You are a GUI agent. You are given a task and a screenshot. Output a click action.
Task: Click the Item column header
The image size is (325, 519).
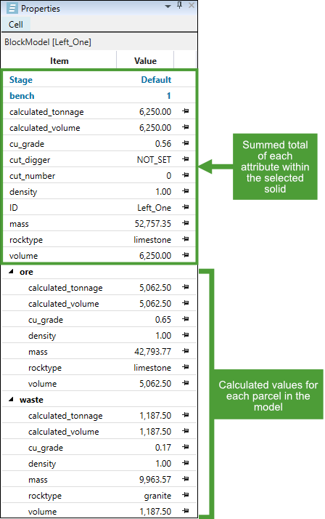point(59,60)
